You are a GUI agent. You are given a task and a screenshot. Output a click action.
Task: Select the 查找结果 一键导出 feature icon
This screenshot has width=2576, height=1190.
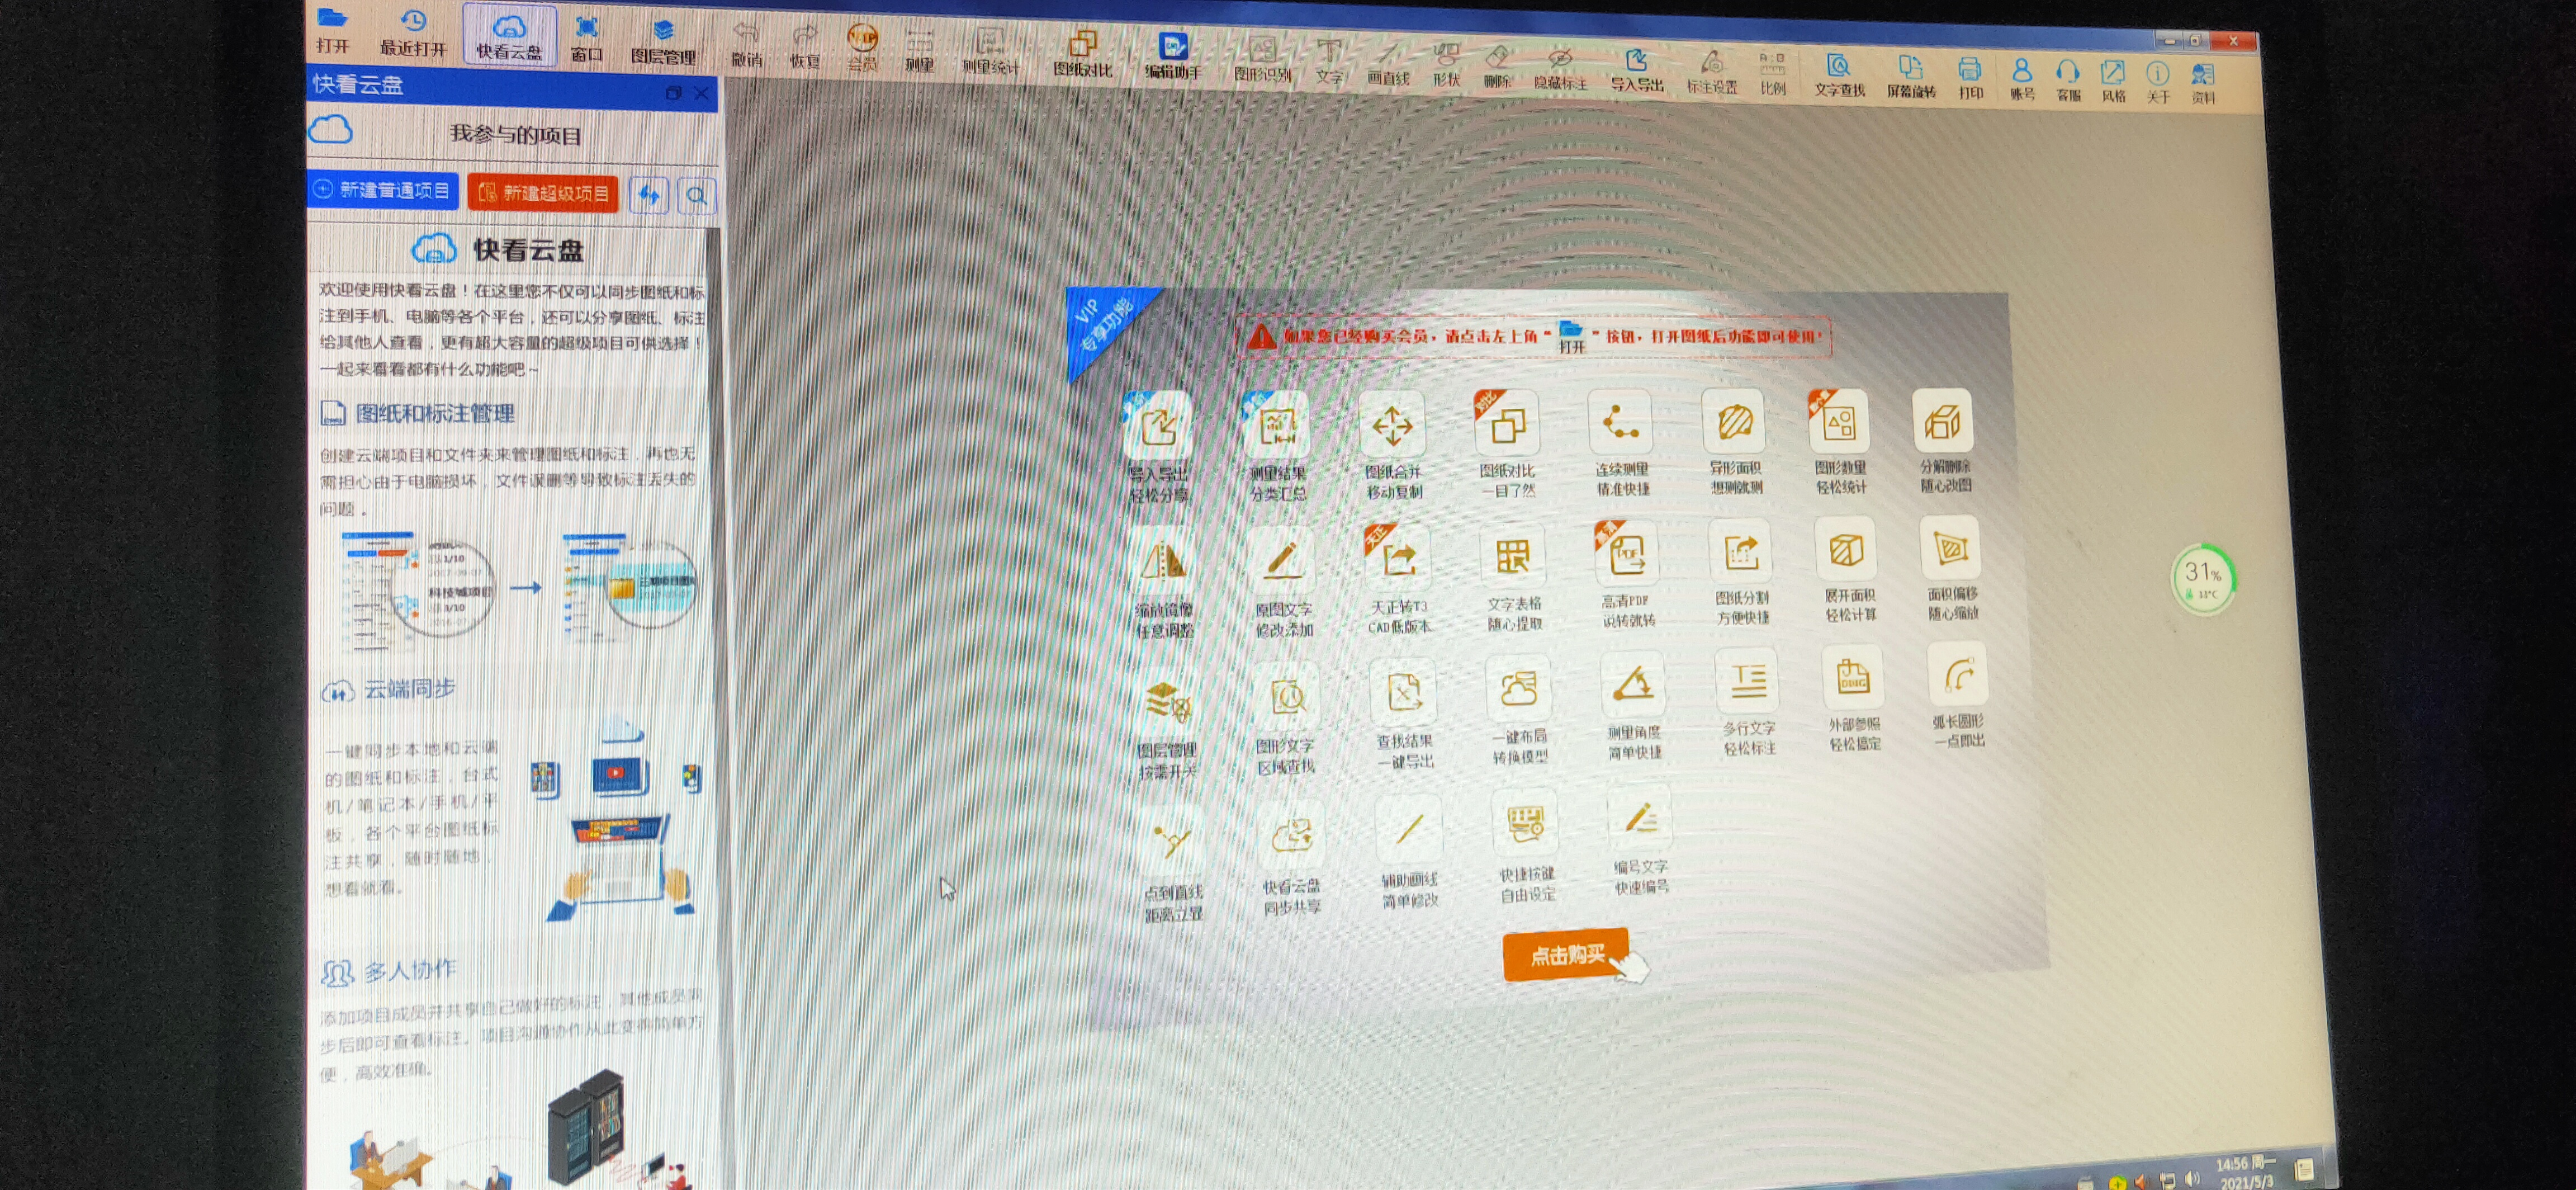(1404, 692)
